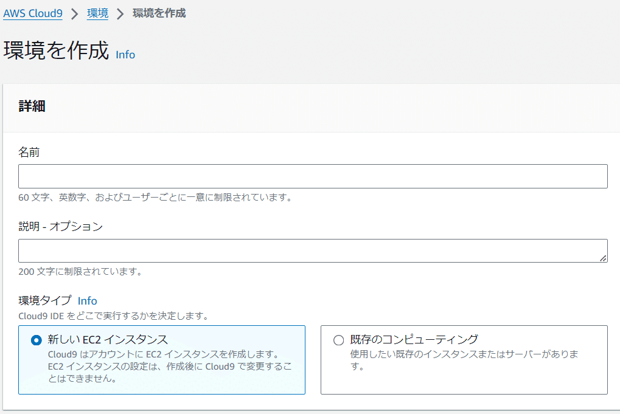Click the 使用したい既存のインスタンス description text
The height and width of the screenshot is (414, 620).
[464, 360]
